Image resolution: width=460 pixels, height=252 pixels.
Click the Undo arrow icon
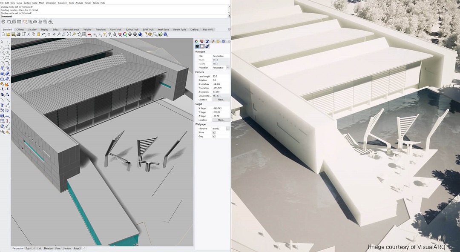coord(44,34)
